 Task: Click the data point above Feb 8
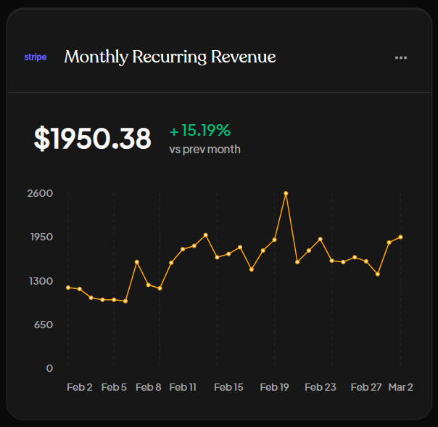coord(148,285)
